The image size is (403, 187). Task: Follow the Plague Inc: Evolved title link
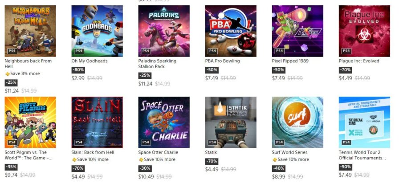tap(359, 61)
